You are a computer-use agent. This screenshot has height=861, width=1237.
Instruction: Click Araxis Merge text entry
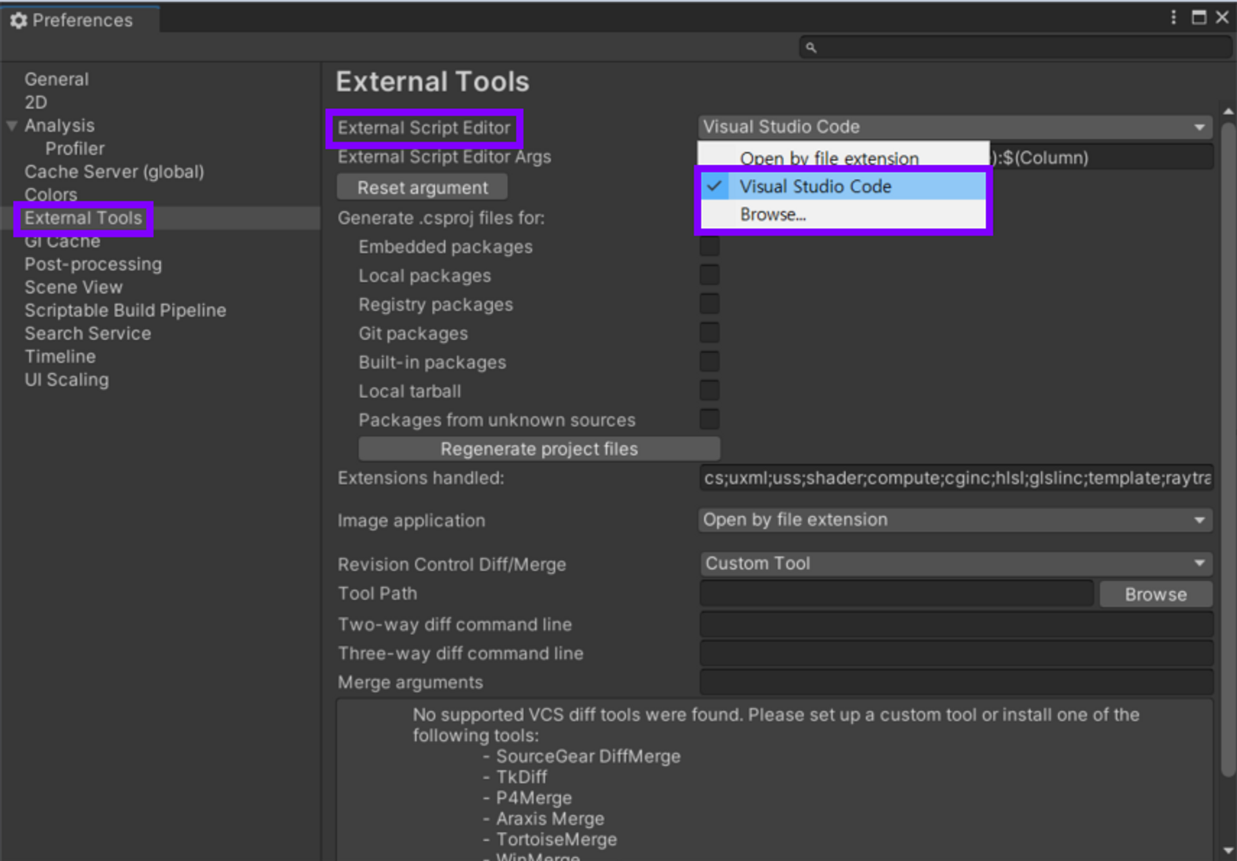(x=550, y=819)
